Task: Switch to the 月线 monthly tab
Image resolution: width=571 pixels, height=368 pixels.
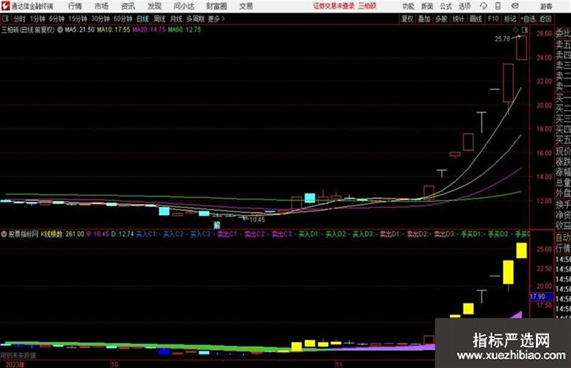Action: pyautogui.click(x=176, y=19)
